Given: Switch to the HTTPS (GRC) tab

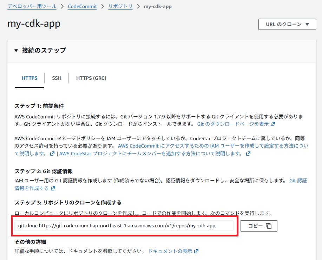Looking at the screenshot, I should point(91,78).
